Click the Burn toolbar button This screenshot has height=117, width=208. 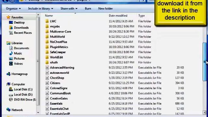pyautogui.click(x=88, y=8)
